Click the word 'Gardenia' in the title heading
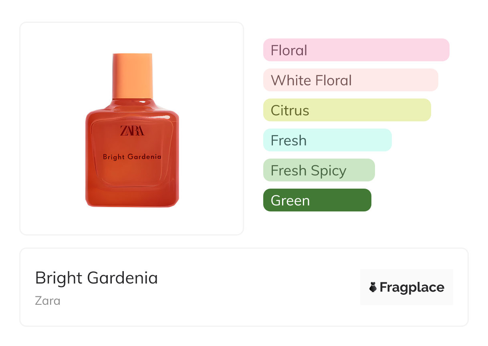 [122, 278]
